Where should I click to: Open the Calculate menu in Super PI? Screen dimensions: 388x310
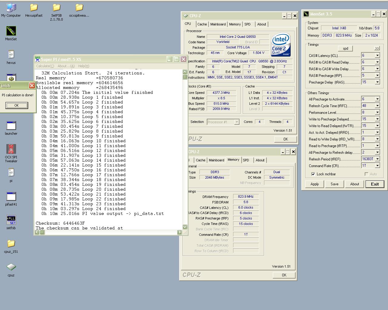[x=45, y=66]
